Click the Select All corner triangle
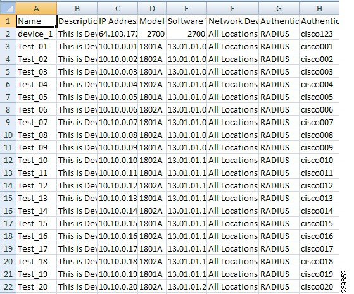Image resolution: width=354 pixels, height=294 pixels. pyautogui.click(x=8, y=8)
